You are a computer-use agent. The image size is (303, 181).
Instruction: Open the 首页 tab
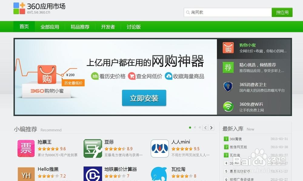click(x=24, y=26)
